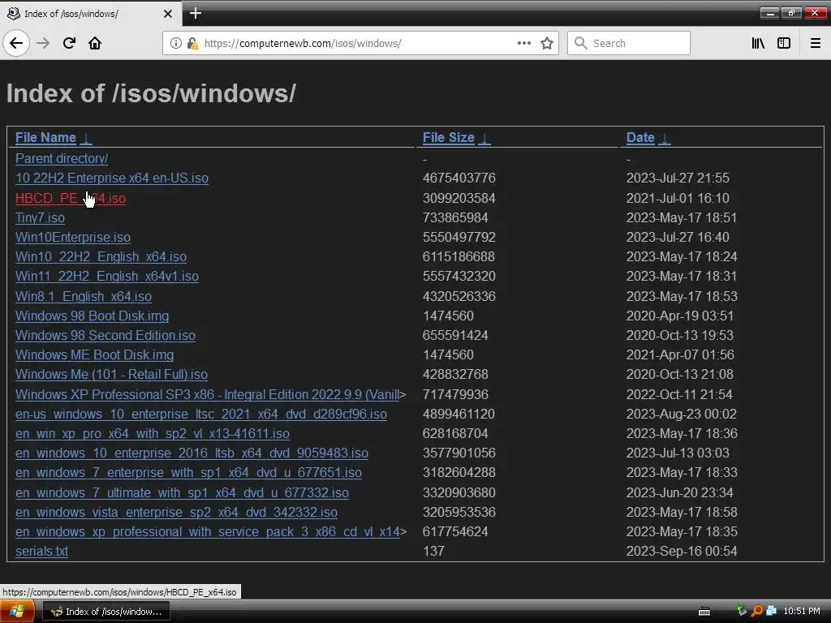
Task: Open Windows 98 Boot Disk.img
Action: pos(93,316)
